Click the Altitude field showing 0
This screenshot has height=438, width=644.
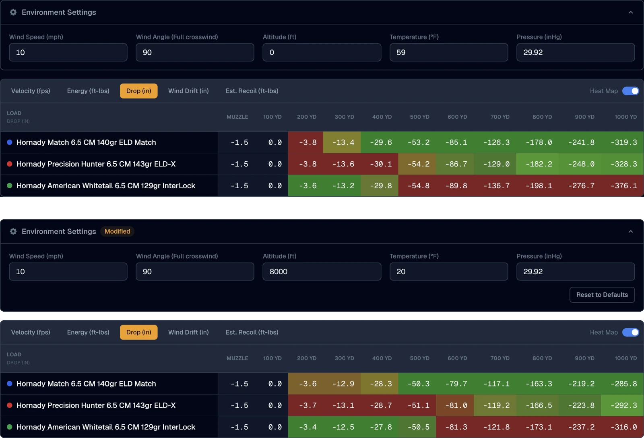(322, 52)
